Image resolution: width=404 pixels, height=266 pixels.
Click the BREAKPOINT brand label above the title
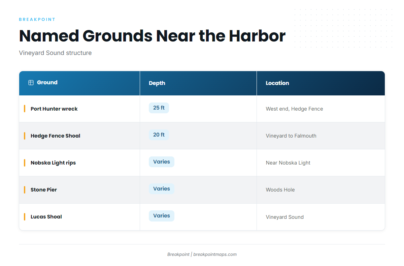pos(37,20)
